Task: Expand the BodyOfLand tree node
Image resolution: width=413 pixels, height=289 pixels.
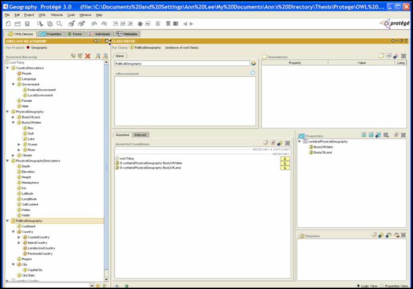Action: tap(13, 117)
